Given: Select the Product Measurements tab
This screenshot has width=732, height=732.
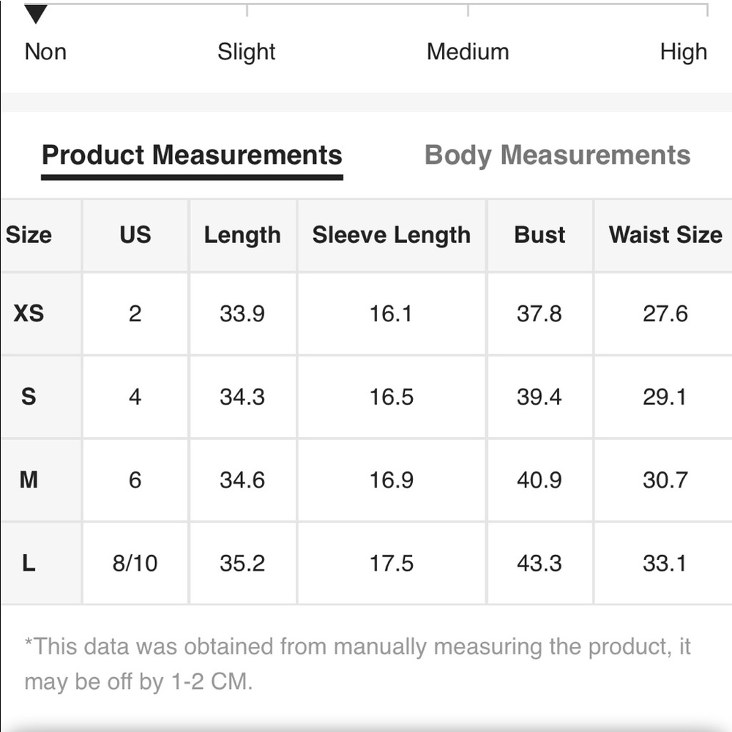Looking at the screenshot, I should tap(192, 155).
